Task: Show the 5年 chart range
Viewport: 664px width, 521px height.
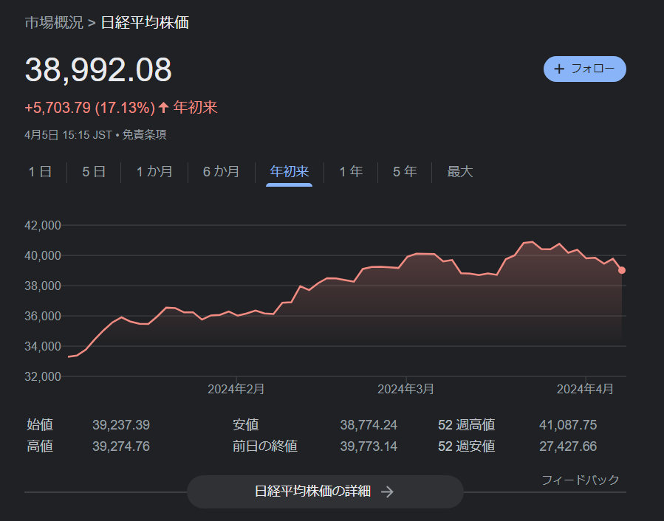Action: [x=405, y=172]
